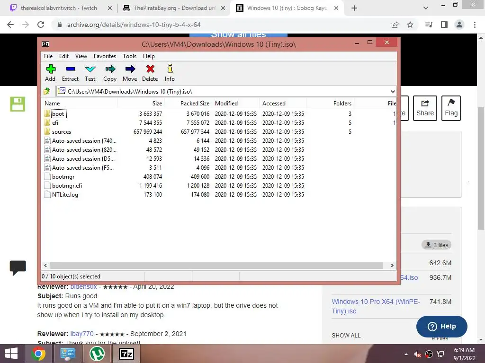This screenshot has height=363, width=485.
Task: Open the Windows Start menu
Action: (11, 354)
